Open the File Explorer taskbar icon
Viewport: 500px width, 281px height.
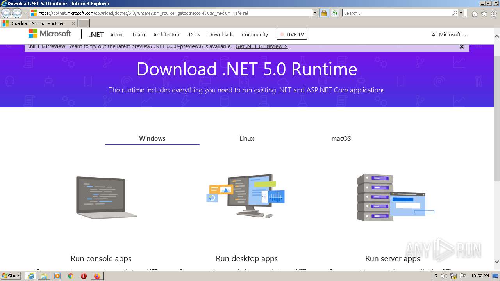tap(44, 276)
